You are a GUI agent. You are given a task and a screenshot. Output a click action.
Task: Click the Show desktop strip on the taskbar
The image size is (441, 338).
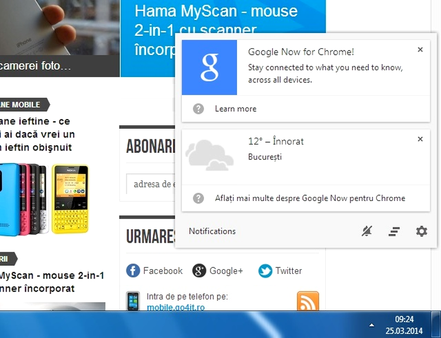click(x=436, y=324)
